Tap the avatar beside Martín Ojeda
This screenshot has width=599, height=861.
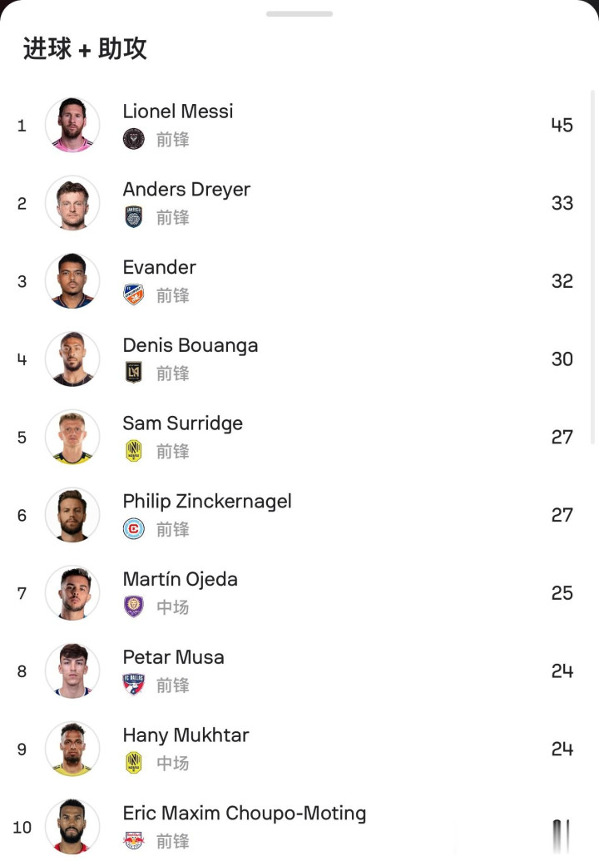72,593
